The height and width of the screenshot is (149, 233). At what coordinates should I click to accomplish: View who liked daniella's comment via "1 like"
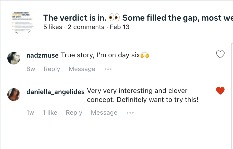point(50,113)
